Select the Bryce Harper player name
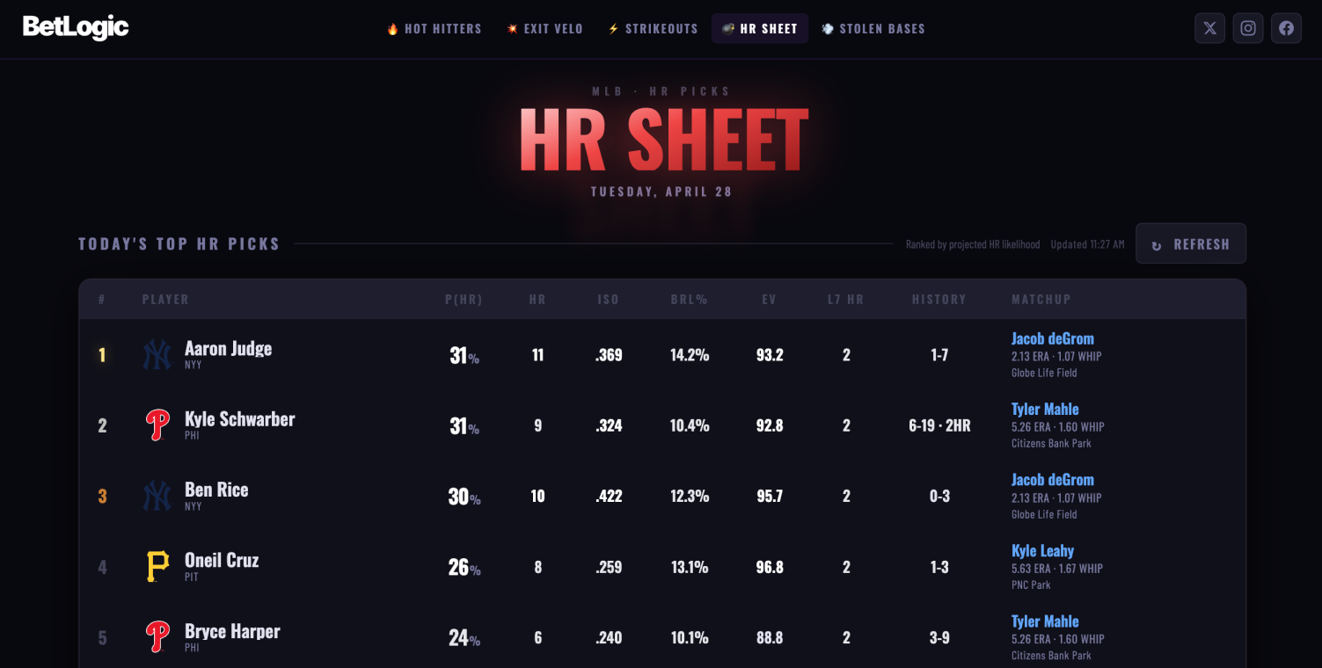The height and width of the screenshot is (668, 1322). click(232, 631)
